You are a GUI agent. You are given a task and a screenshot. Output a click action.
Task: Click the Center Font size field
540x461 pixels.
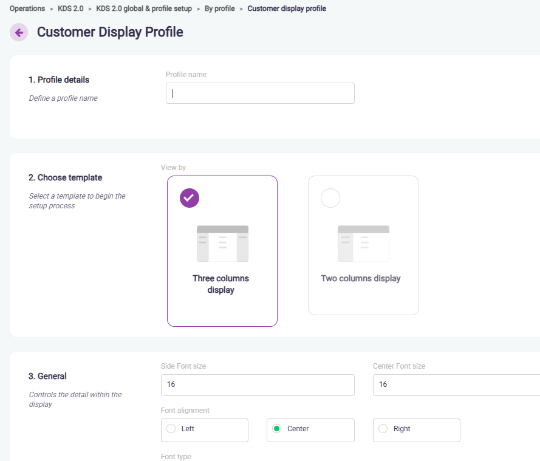click(x=456, y=385)
